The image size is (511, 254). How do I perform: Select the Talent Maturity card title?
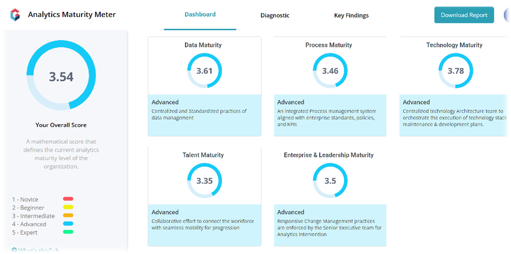click(x=204, y=155)
